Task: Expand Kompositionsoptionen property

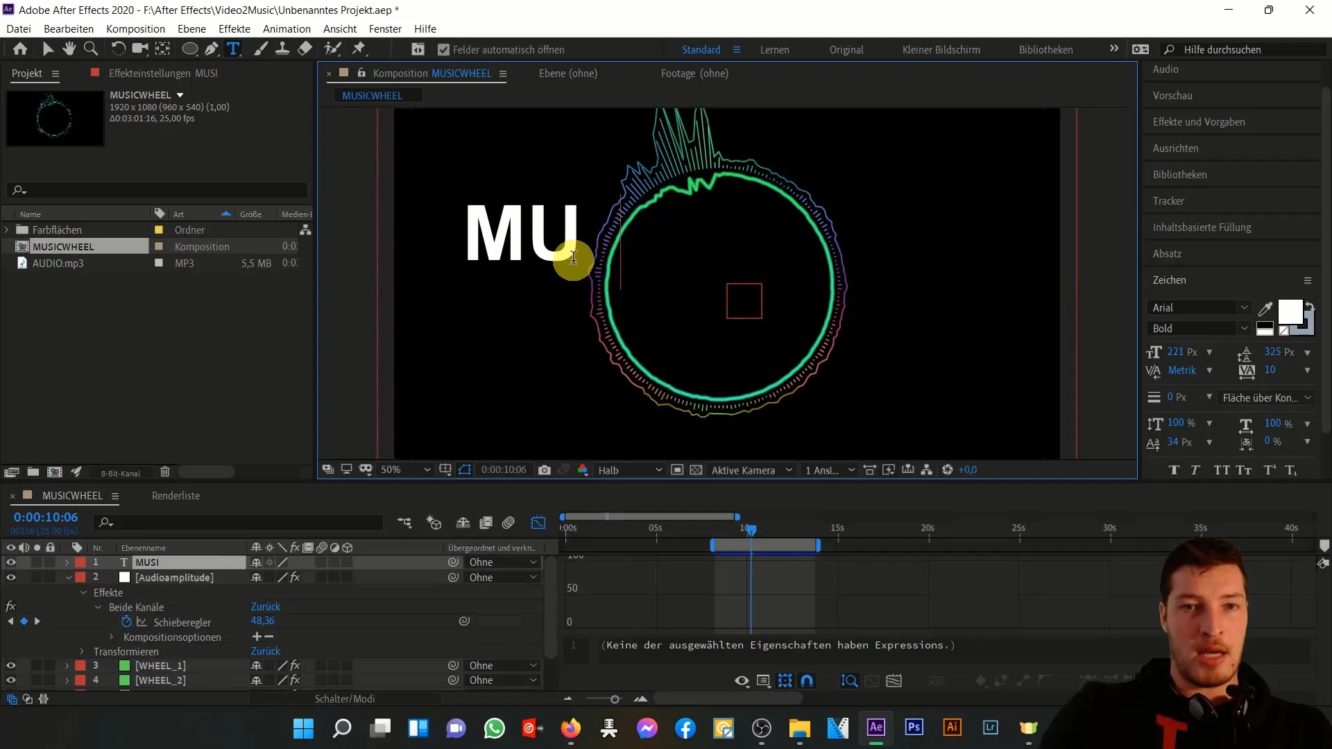Action: [x=112, y=637]
